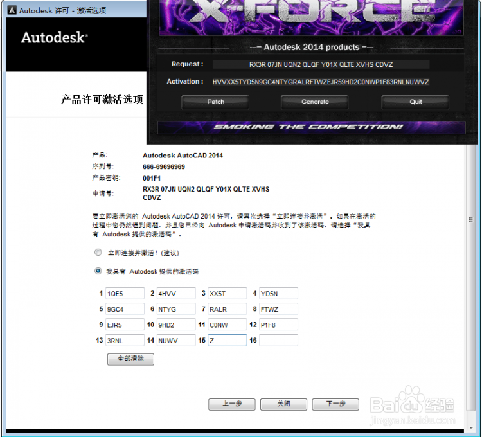Select the connect and activate now radio option

[x=98, y=253]
